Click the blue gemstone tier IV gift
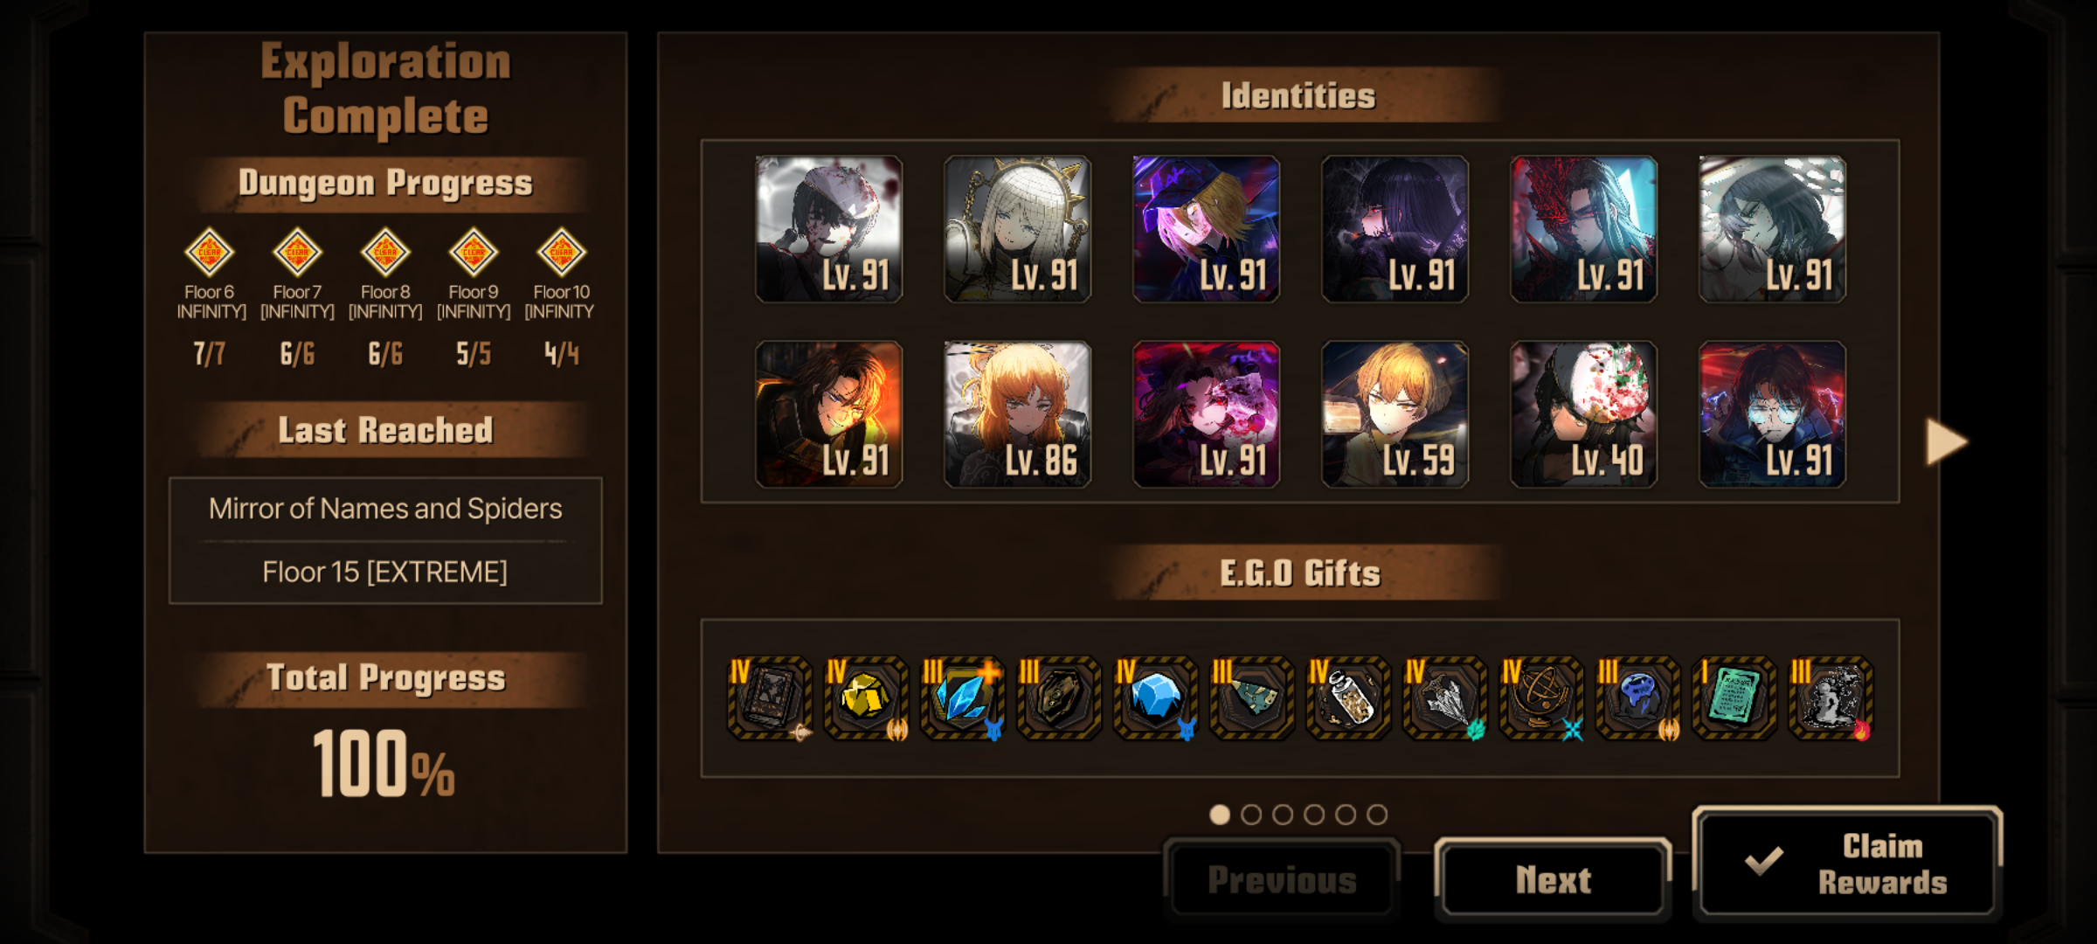The height and width of the screenshot is (944, 2097). (1154, 698)
